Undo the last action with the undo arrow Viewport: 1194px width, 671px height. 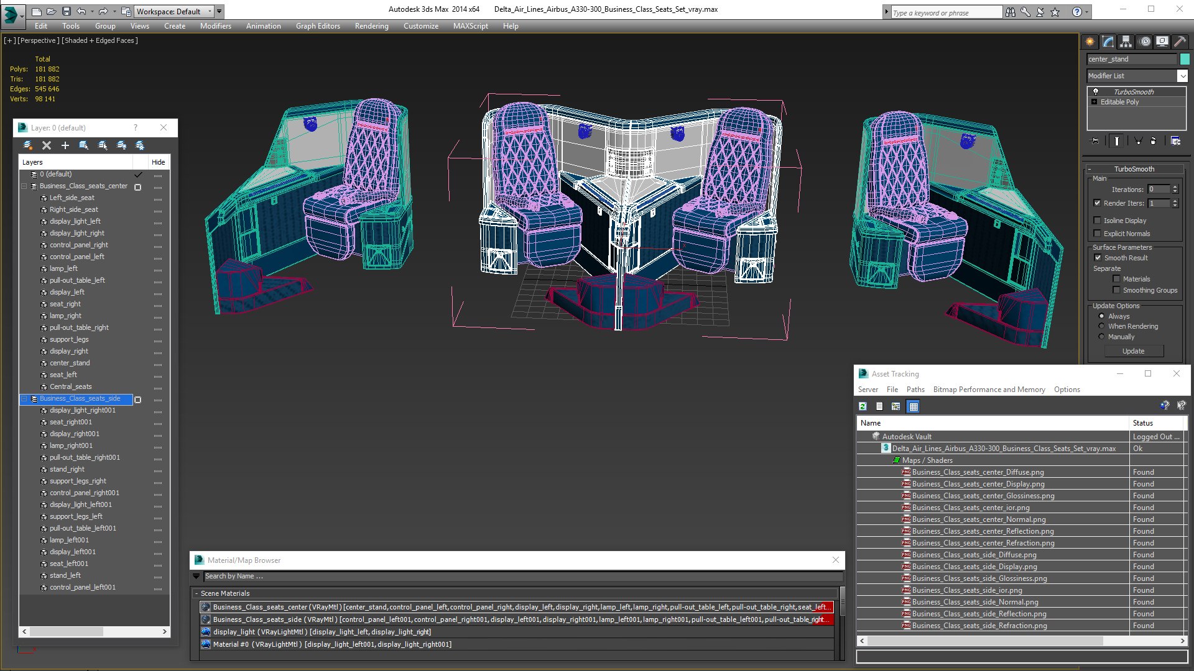[81, 11]
